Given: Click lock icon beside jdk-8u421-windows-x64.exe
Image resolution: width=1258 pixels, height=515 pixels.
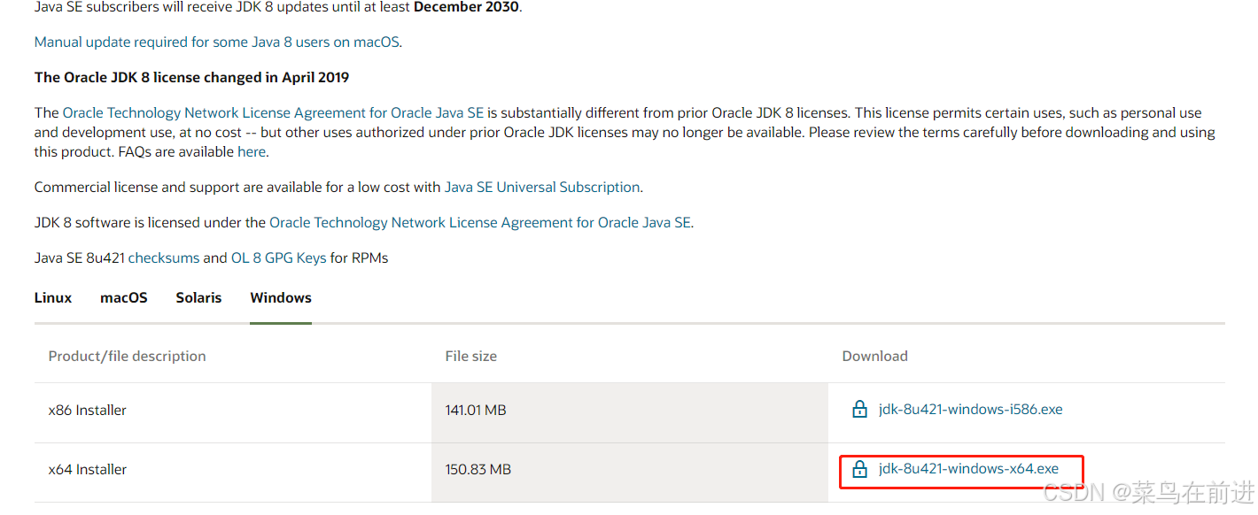Looking at the screenshot, I should point(859,469).
